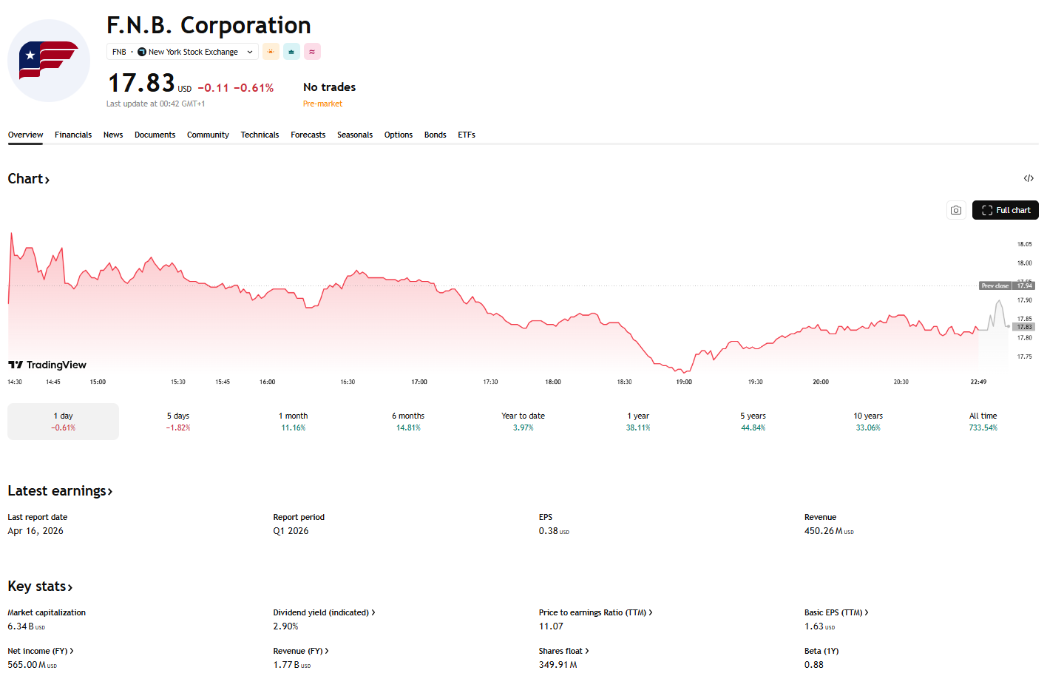Switch to the ETFs tab

(x=467, y=135)
